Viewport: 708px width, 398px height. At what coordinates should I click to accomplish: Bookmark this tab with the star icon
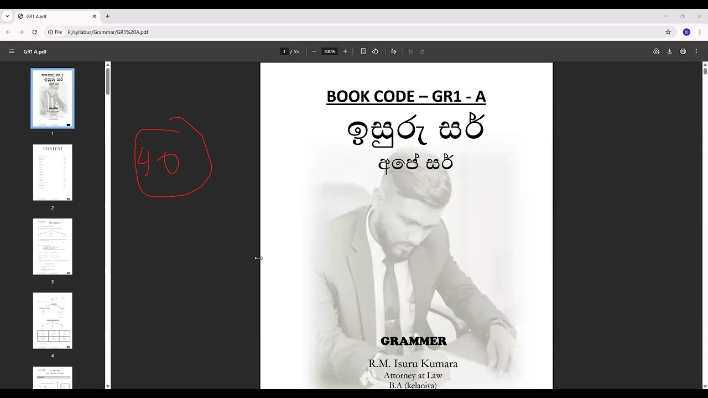click(668, 32)
